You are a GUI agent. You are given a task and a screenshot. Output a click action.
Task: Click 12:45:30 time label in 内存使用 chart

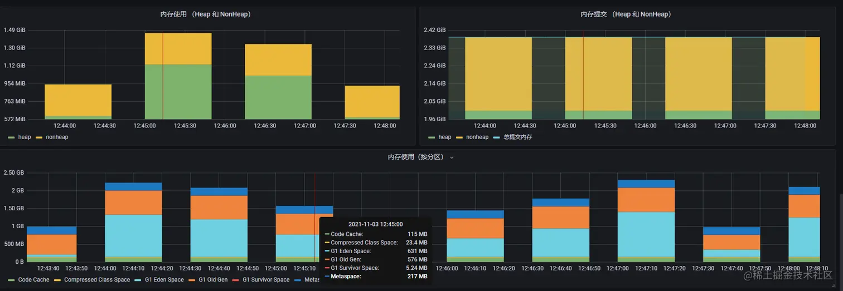185,126
